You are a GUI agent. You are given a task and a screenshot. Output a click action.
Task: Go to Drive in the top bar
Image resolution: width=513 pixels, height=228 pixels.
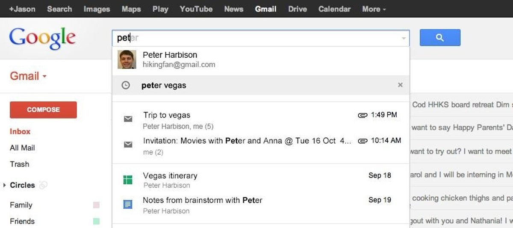298,9
